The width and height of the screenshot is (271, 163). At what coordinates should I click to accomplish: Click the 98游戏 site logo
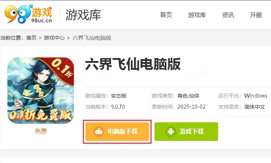pos(28,14)
